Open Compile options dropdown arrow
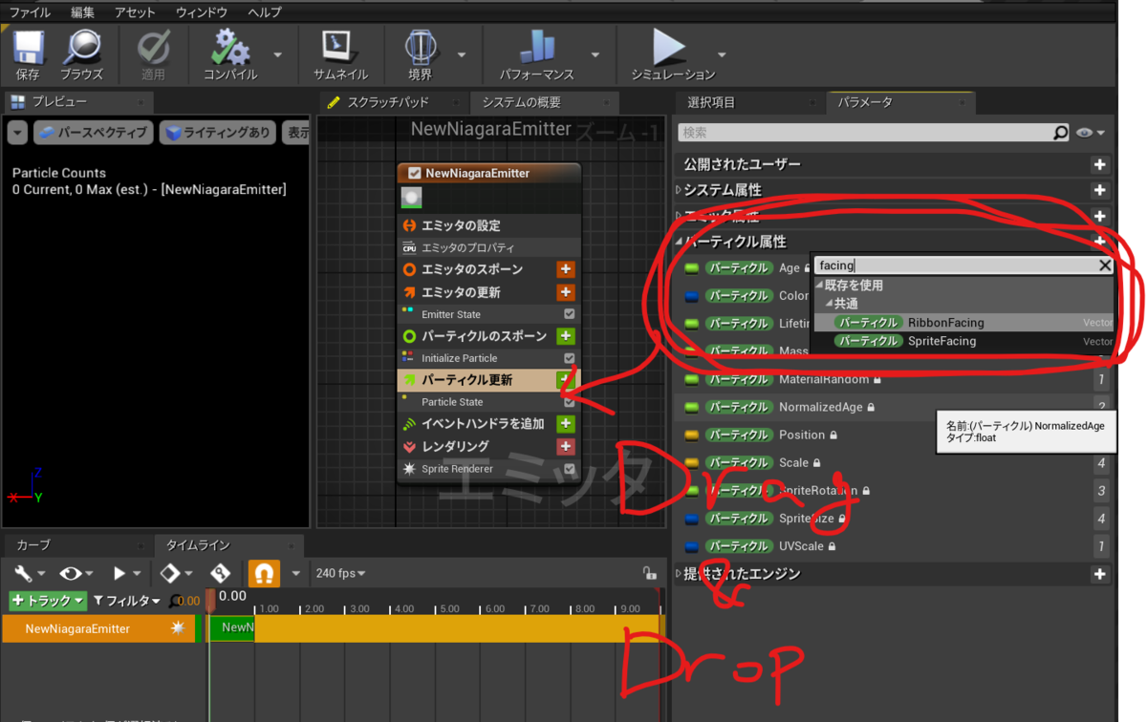 click(277, 54)
